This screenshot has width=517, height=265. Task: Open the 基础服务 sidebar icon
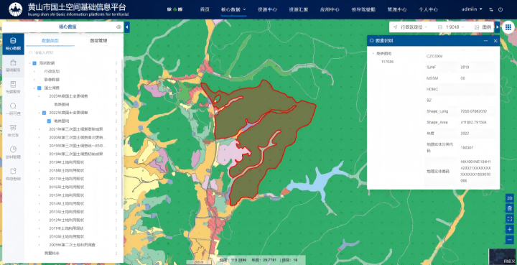coord(13,62)
